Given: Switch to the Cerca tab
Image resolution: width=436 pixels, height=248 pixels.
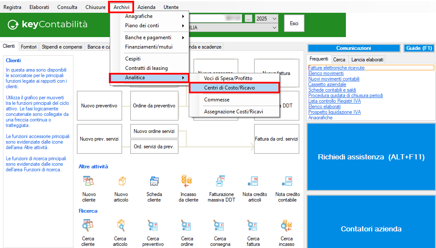Looking at the screenshot, I should click(x=339, y=60).
